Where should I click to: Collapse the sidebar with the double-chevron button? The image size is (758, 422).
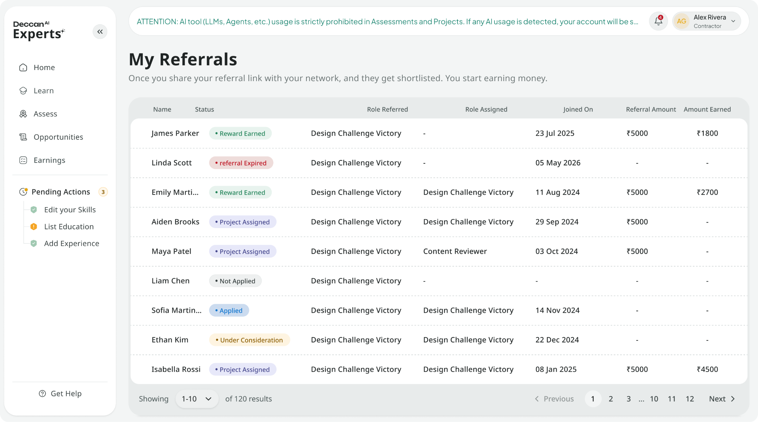[x=100, y=31]
